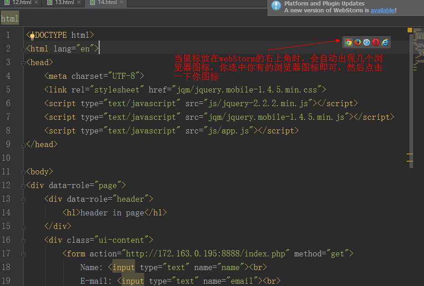Click "jqm/jquery.mobile-1.4.5.min.css" href value
Screen dimensions: 424x286
pyautogui.click(x=247, y=90)
